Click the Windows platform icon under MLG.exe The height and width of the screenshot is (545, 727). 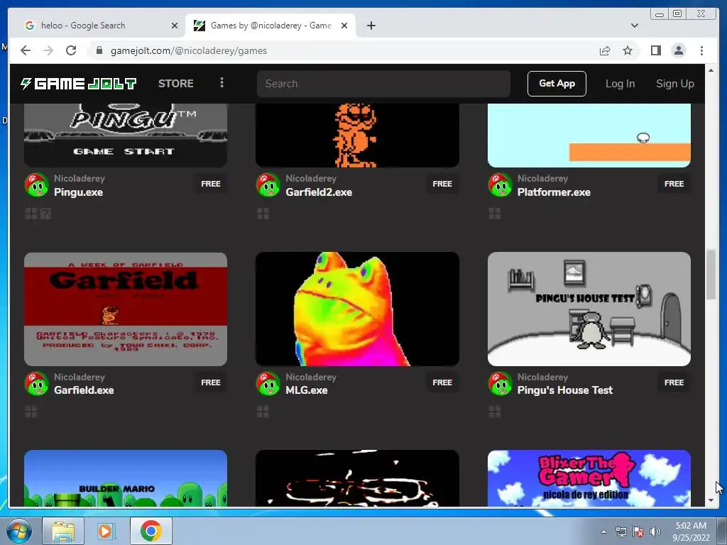click(263, 412)
